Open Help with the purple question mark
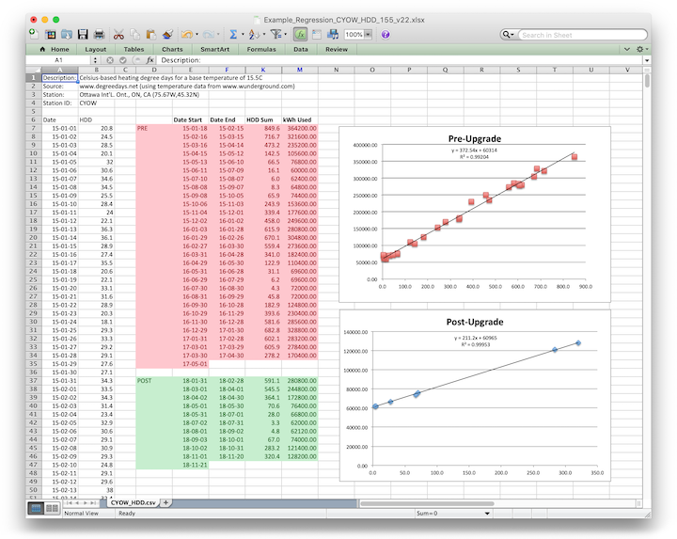The height and width of the screenshot is (539, 677). pos(386,35)
